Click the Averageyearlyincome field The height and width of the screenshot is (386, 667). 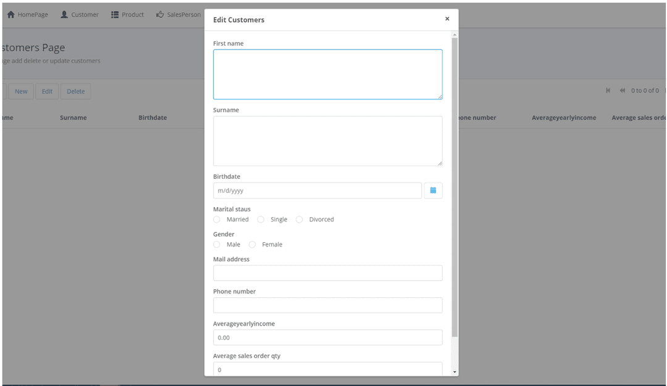(x=327, y=337)
